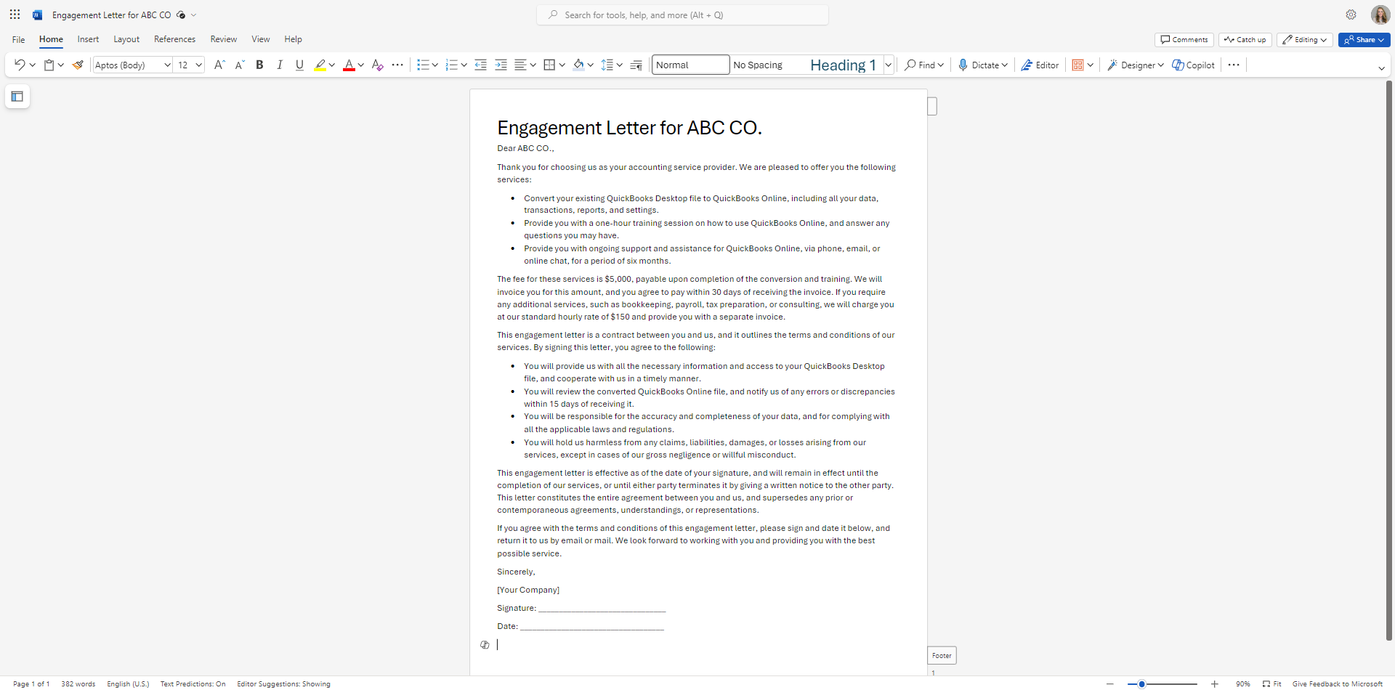Apply a bulleted list
Screen dimensions: 1395x690
[x=424, y=65]
